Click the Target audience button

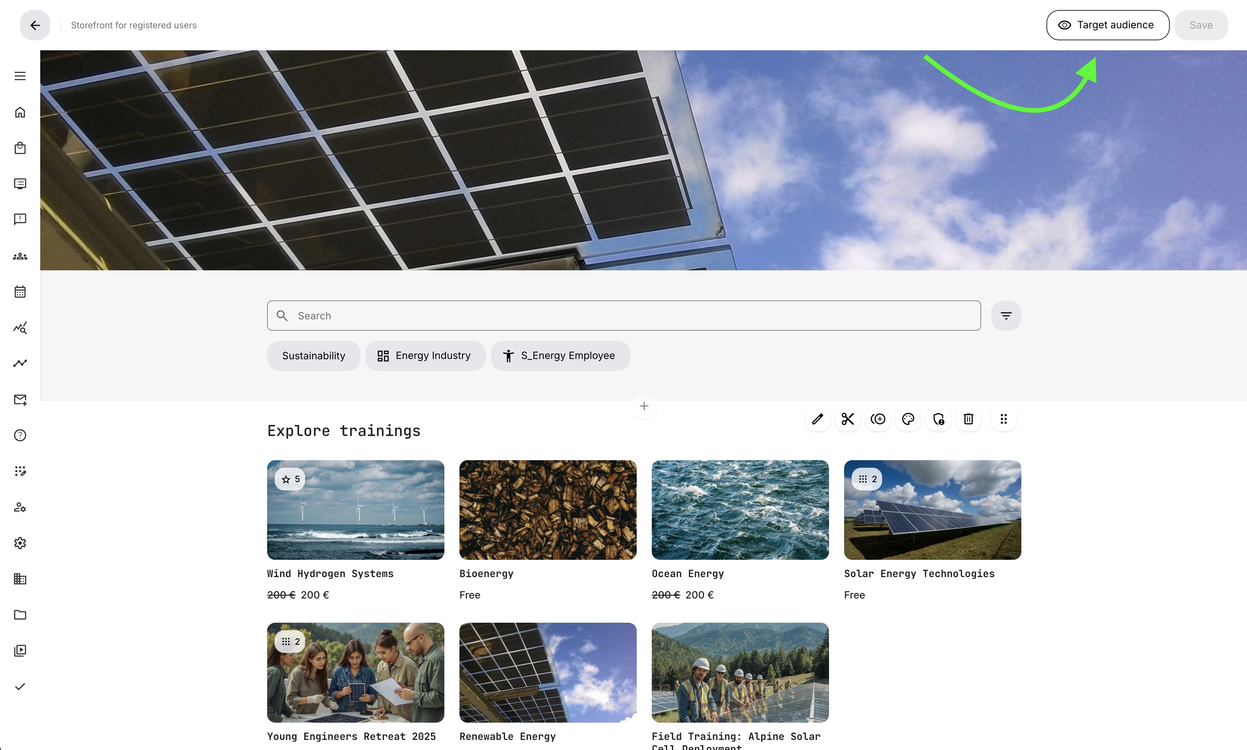click(1107, 25)
